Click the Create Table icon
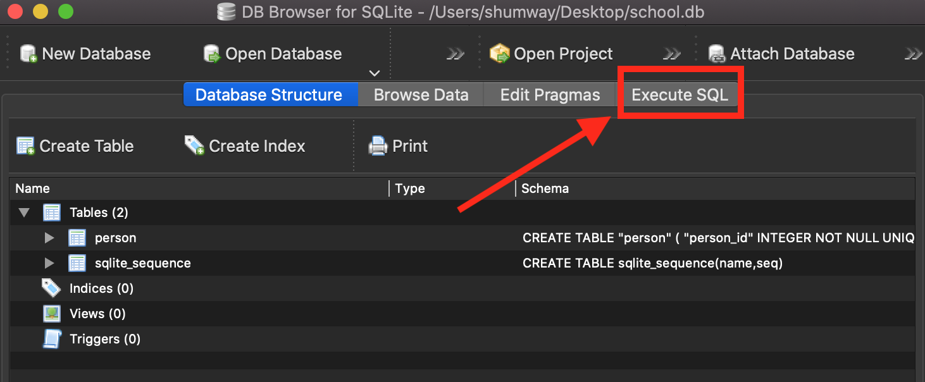This screenshot has height=382, width=925. coord(25,146)
